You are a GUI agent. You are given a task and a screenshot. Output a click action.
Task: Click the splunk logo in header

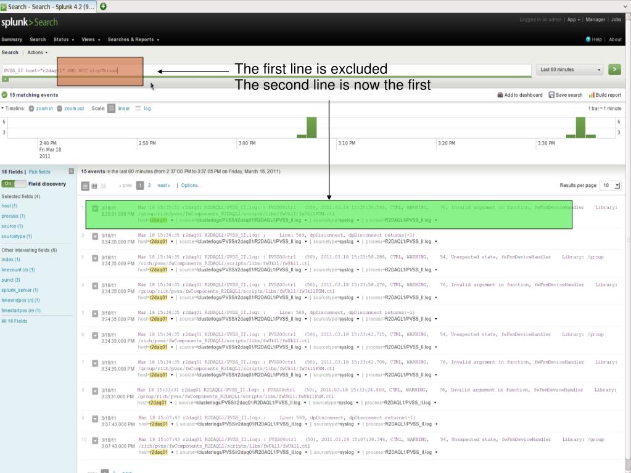[30, 23]
